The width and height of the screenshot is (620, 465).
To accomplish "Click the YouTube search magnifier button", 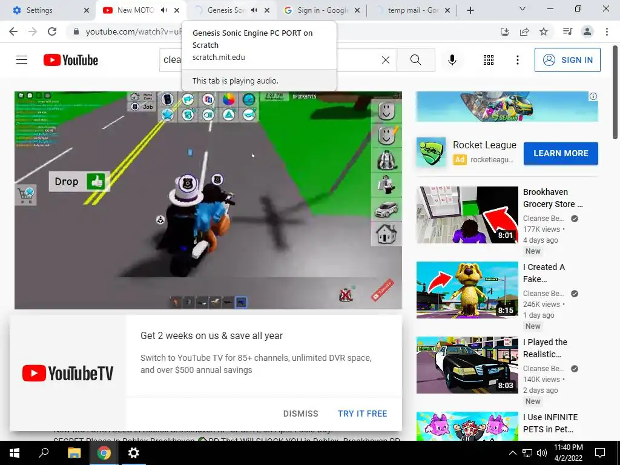I will 415,60.
